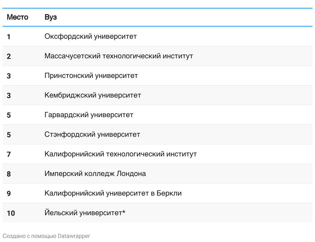Click the "Место" column header

click(x=17, y=17)
